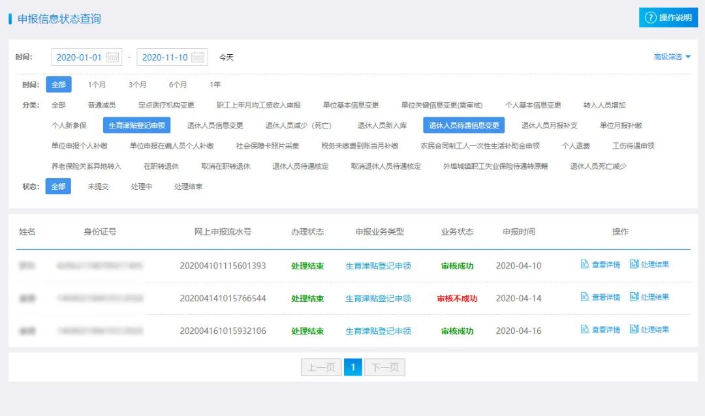Click the 今天 today shortcut

226,57
